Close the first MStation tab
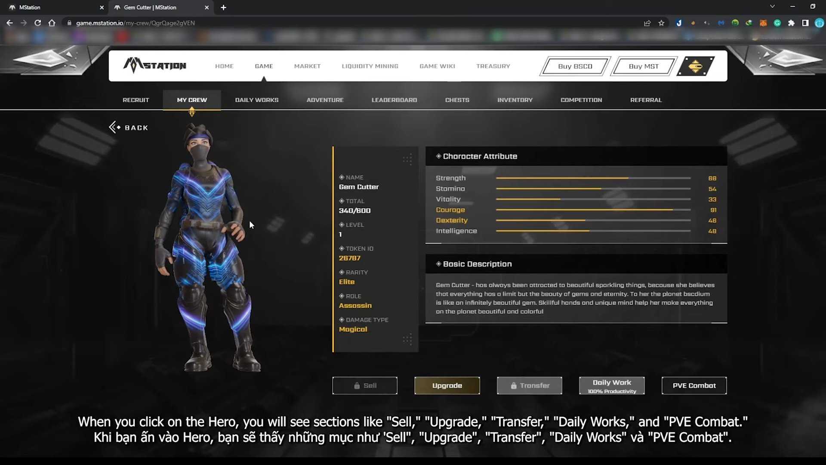Viewport: 826px width, 465px height. pos(102,7)
